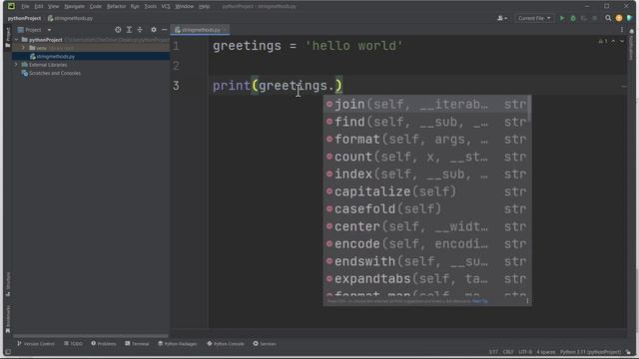Choose the find suggestion
Image resolution: width=639 pixels, height=359 pixels.
[x=426, y=122]
